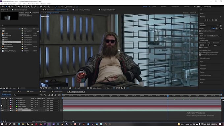This screenshot has width=224, height=126.
Task: Toggle audio include in Preview panel
Action: [214, 29]
